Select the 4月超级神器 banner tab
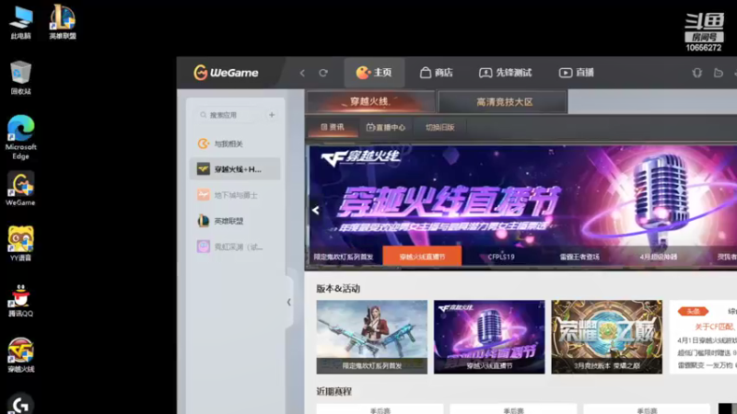The image size is (737, 414). [x=658, y=257]
